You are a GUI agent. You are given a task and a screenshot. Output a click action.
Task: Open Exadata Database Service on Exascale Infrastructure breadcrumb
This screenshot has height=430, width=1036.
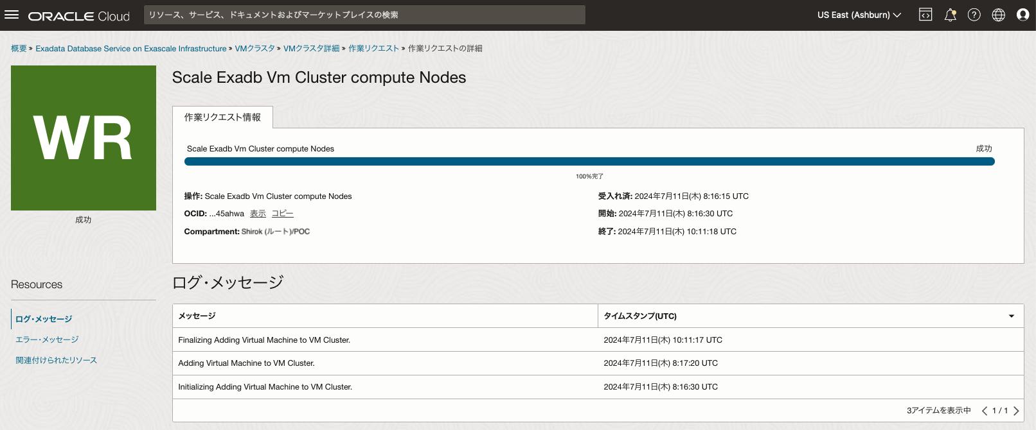pos(131,48)
